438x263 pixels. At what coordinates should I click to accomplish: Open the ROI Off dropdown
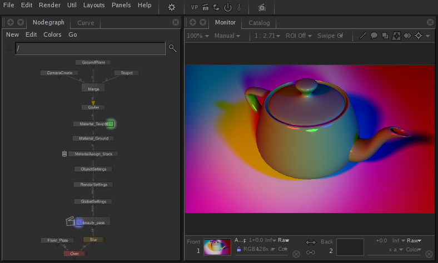point(298,36)
